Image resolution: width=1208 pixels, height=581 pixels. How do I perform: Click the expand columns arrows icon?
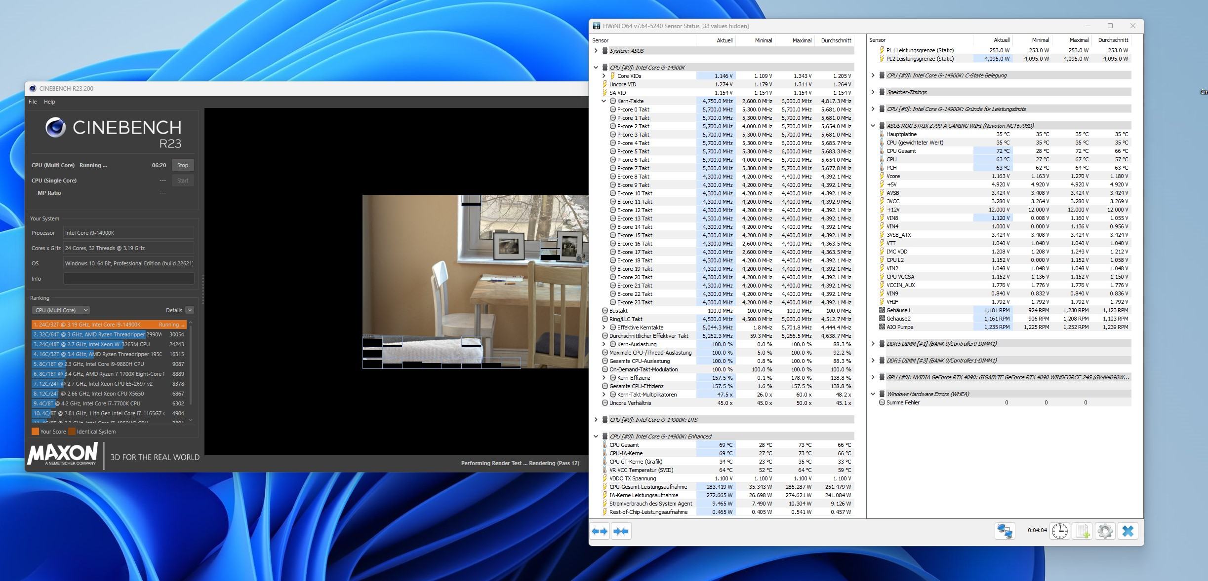tap(600, 531)
